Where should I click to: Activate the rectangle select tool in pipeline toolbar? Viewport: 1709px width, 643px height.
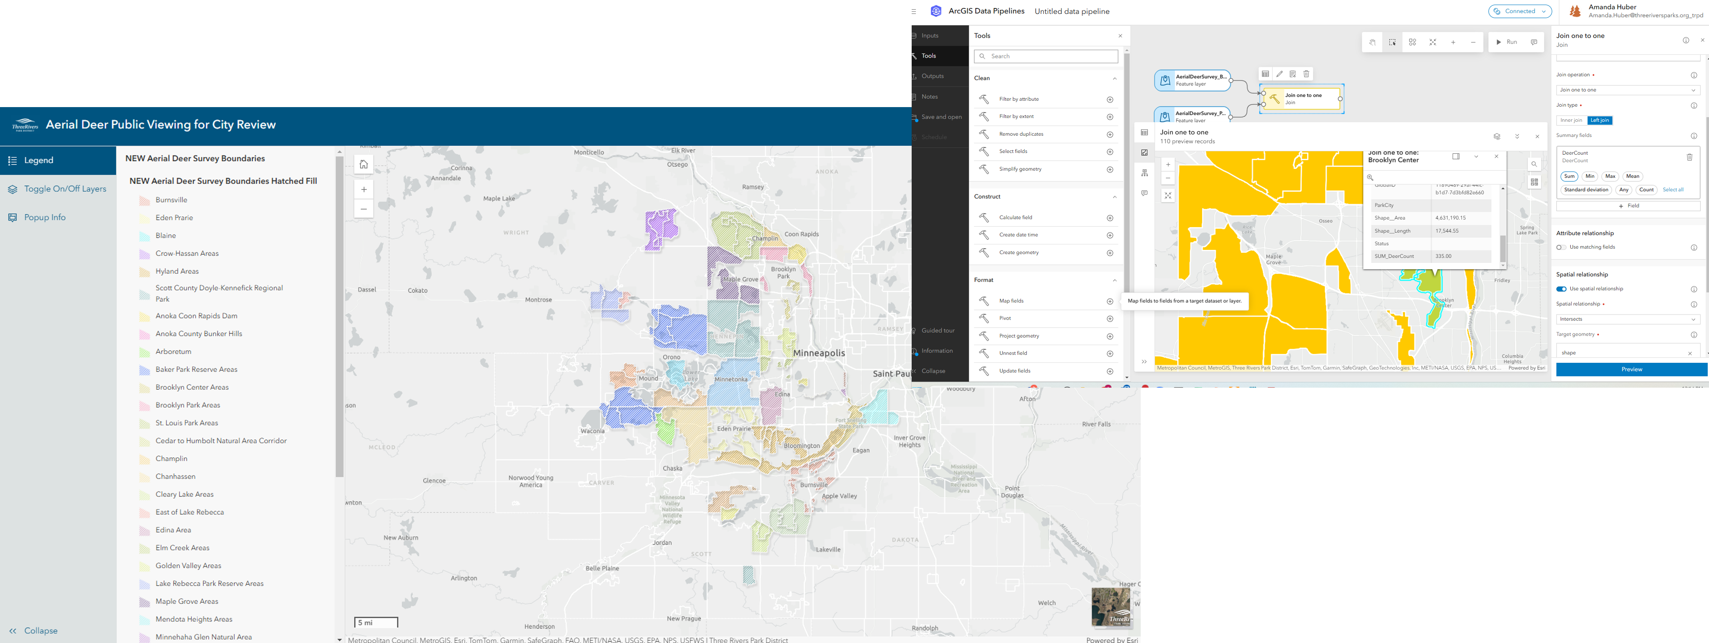[1393, 42]
